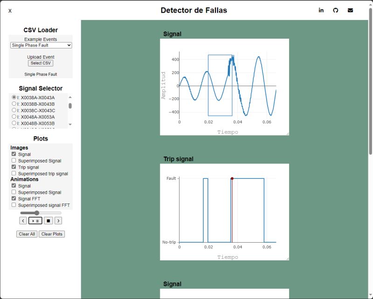Click the Signal Selector heading
373x299 pixels.
41,88
